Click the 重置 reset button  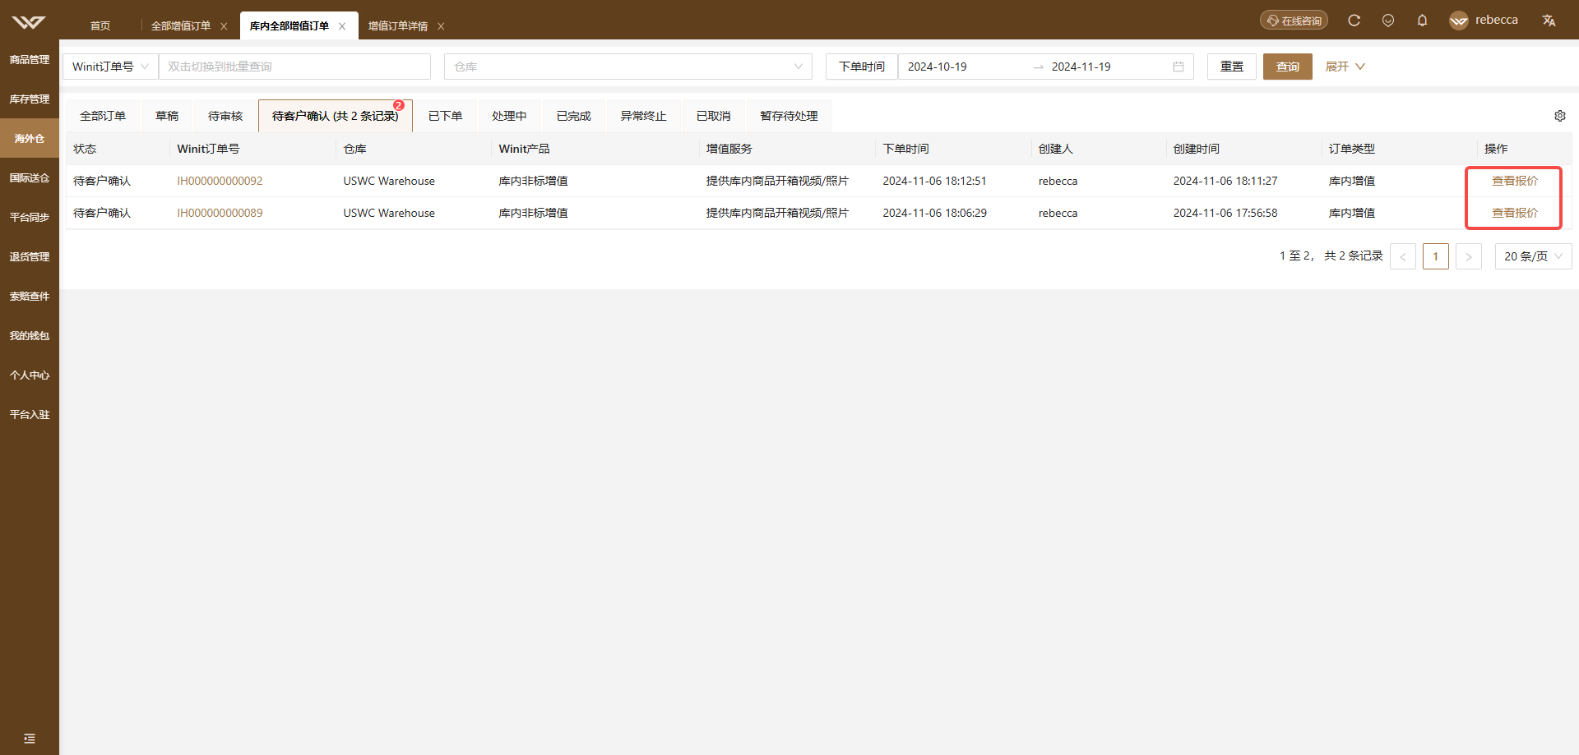pos(1231,67)
